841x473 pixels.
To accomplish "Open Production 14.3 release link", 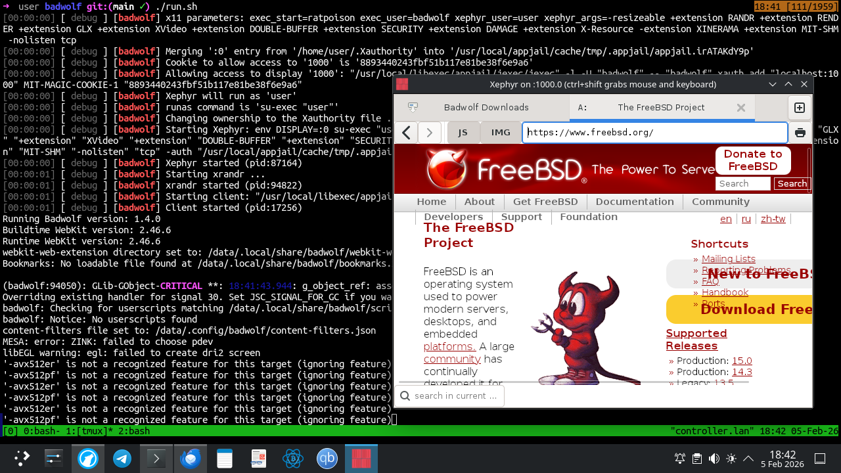I will [742, 372].
